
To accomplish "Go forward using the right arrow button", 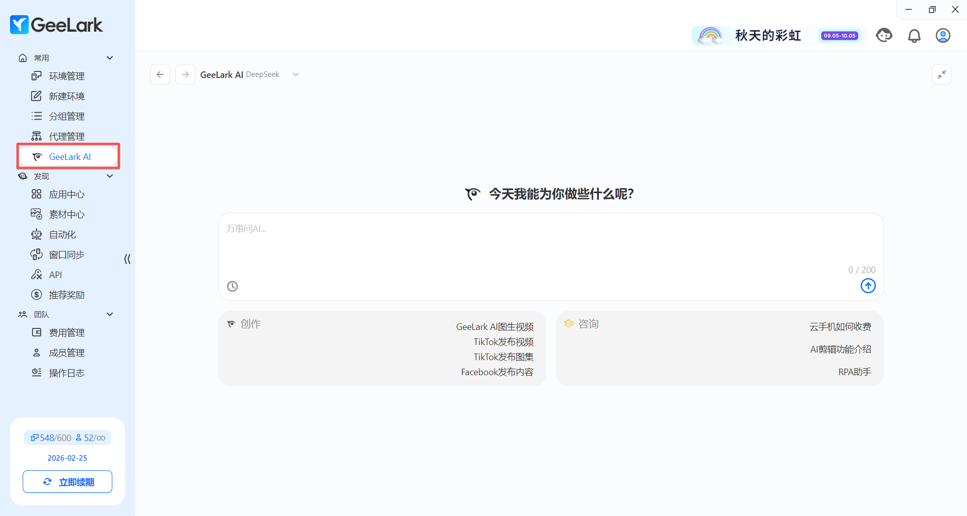I will pyautogui.click(x=185, y=74).
